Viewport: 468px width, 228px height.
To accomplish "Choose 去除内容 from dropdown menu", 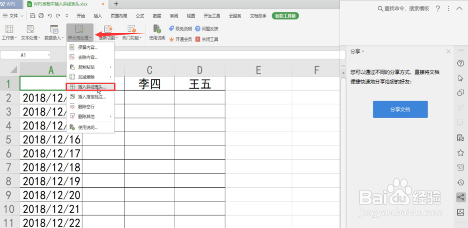I will point(90,57).
